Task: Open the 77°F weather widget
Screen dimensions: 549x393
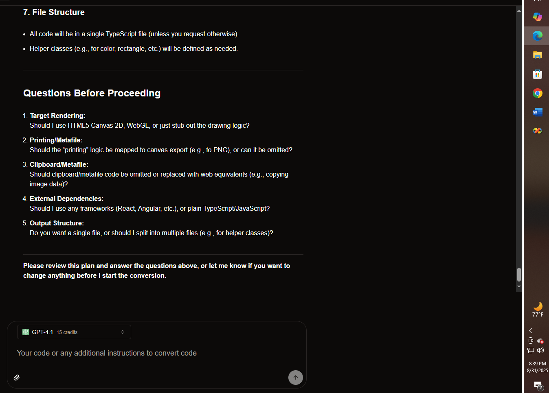Action: coord(538,309)
